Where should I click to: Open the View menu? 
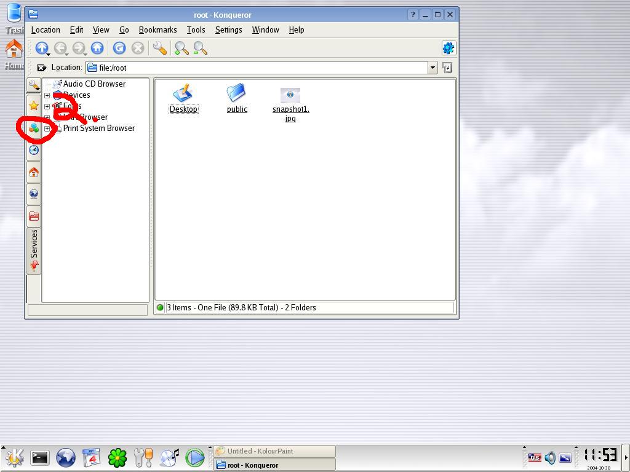point(101,29)
